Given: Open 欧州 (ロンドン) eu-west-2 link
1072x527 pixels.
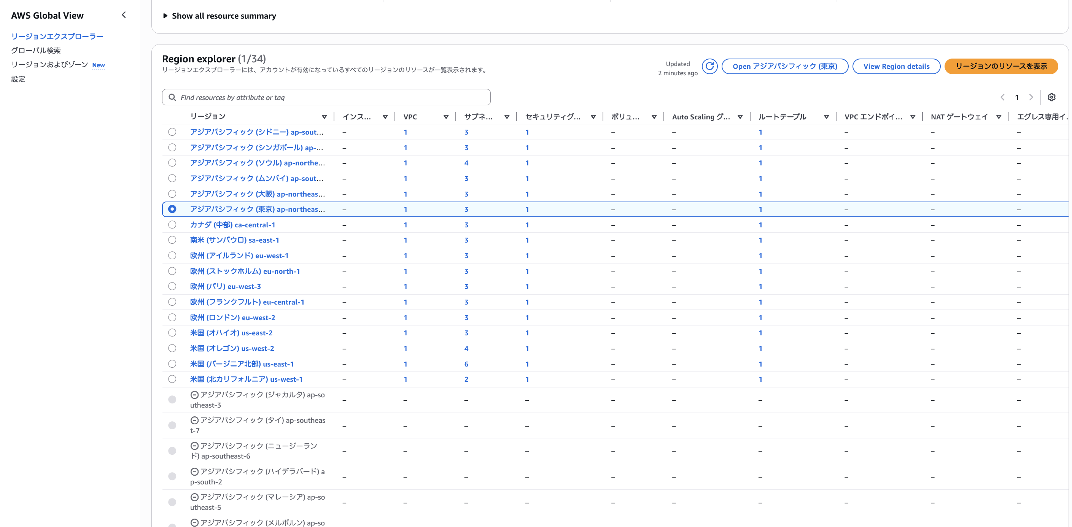Looking at the screenshot, I should (232, 317).
